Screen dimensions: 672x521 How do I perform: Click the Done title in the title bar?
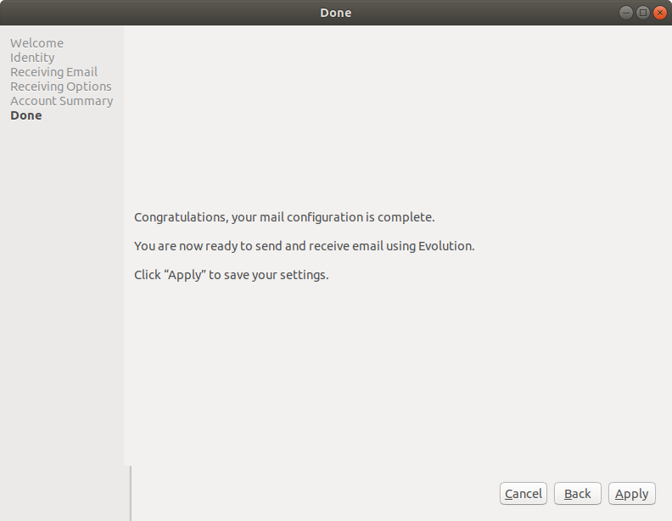(x=335, y=12)
